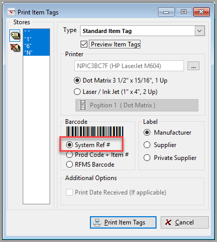Screen dimensions: 217x242
Task: Toggle the Preview Item Tags checkbox
Action: [84, 44]
